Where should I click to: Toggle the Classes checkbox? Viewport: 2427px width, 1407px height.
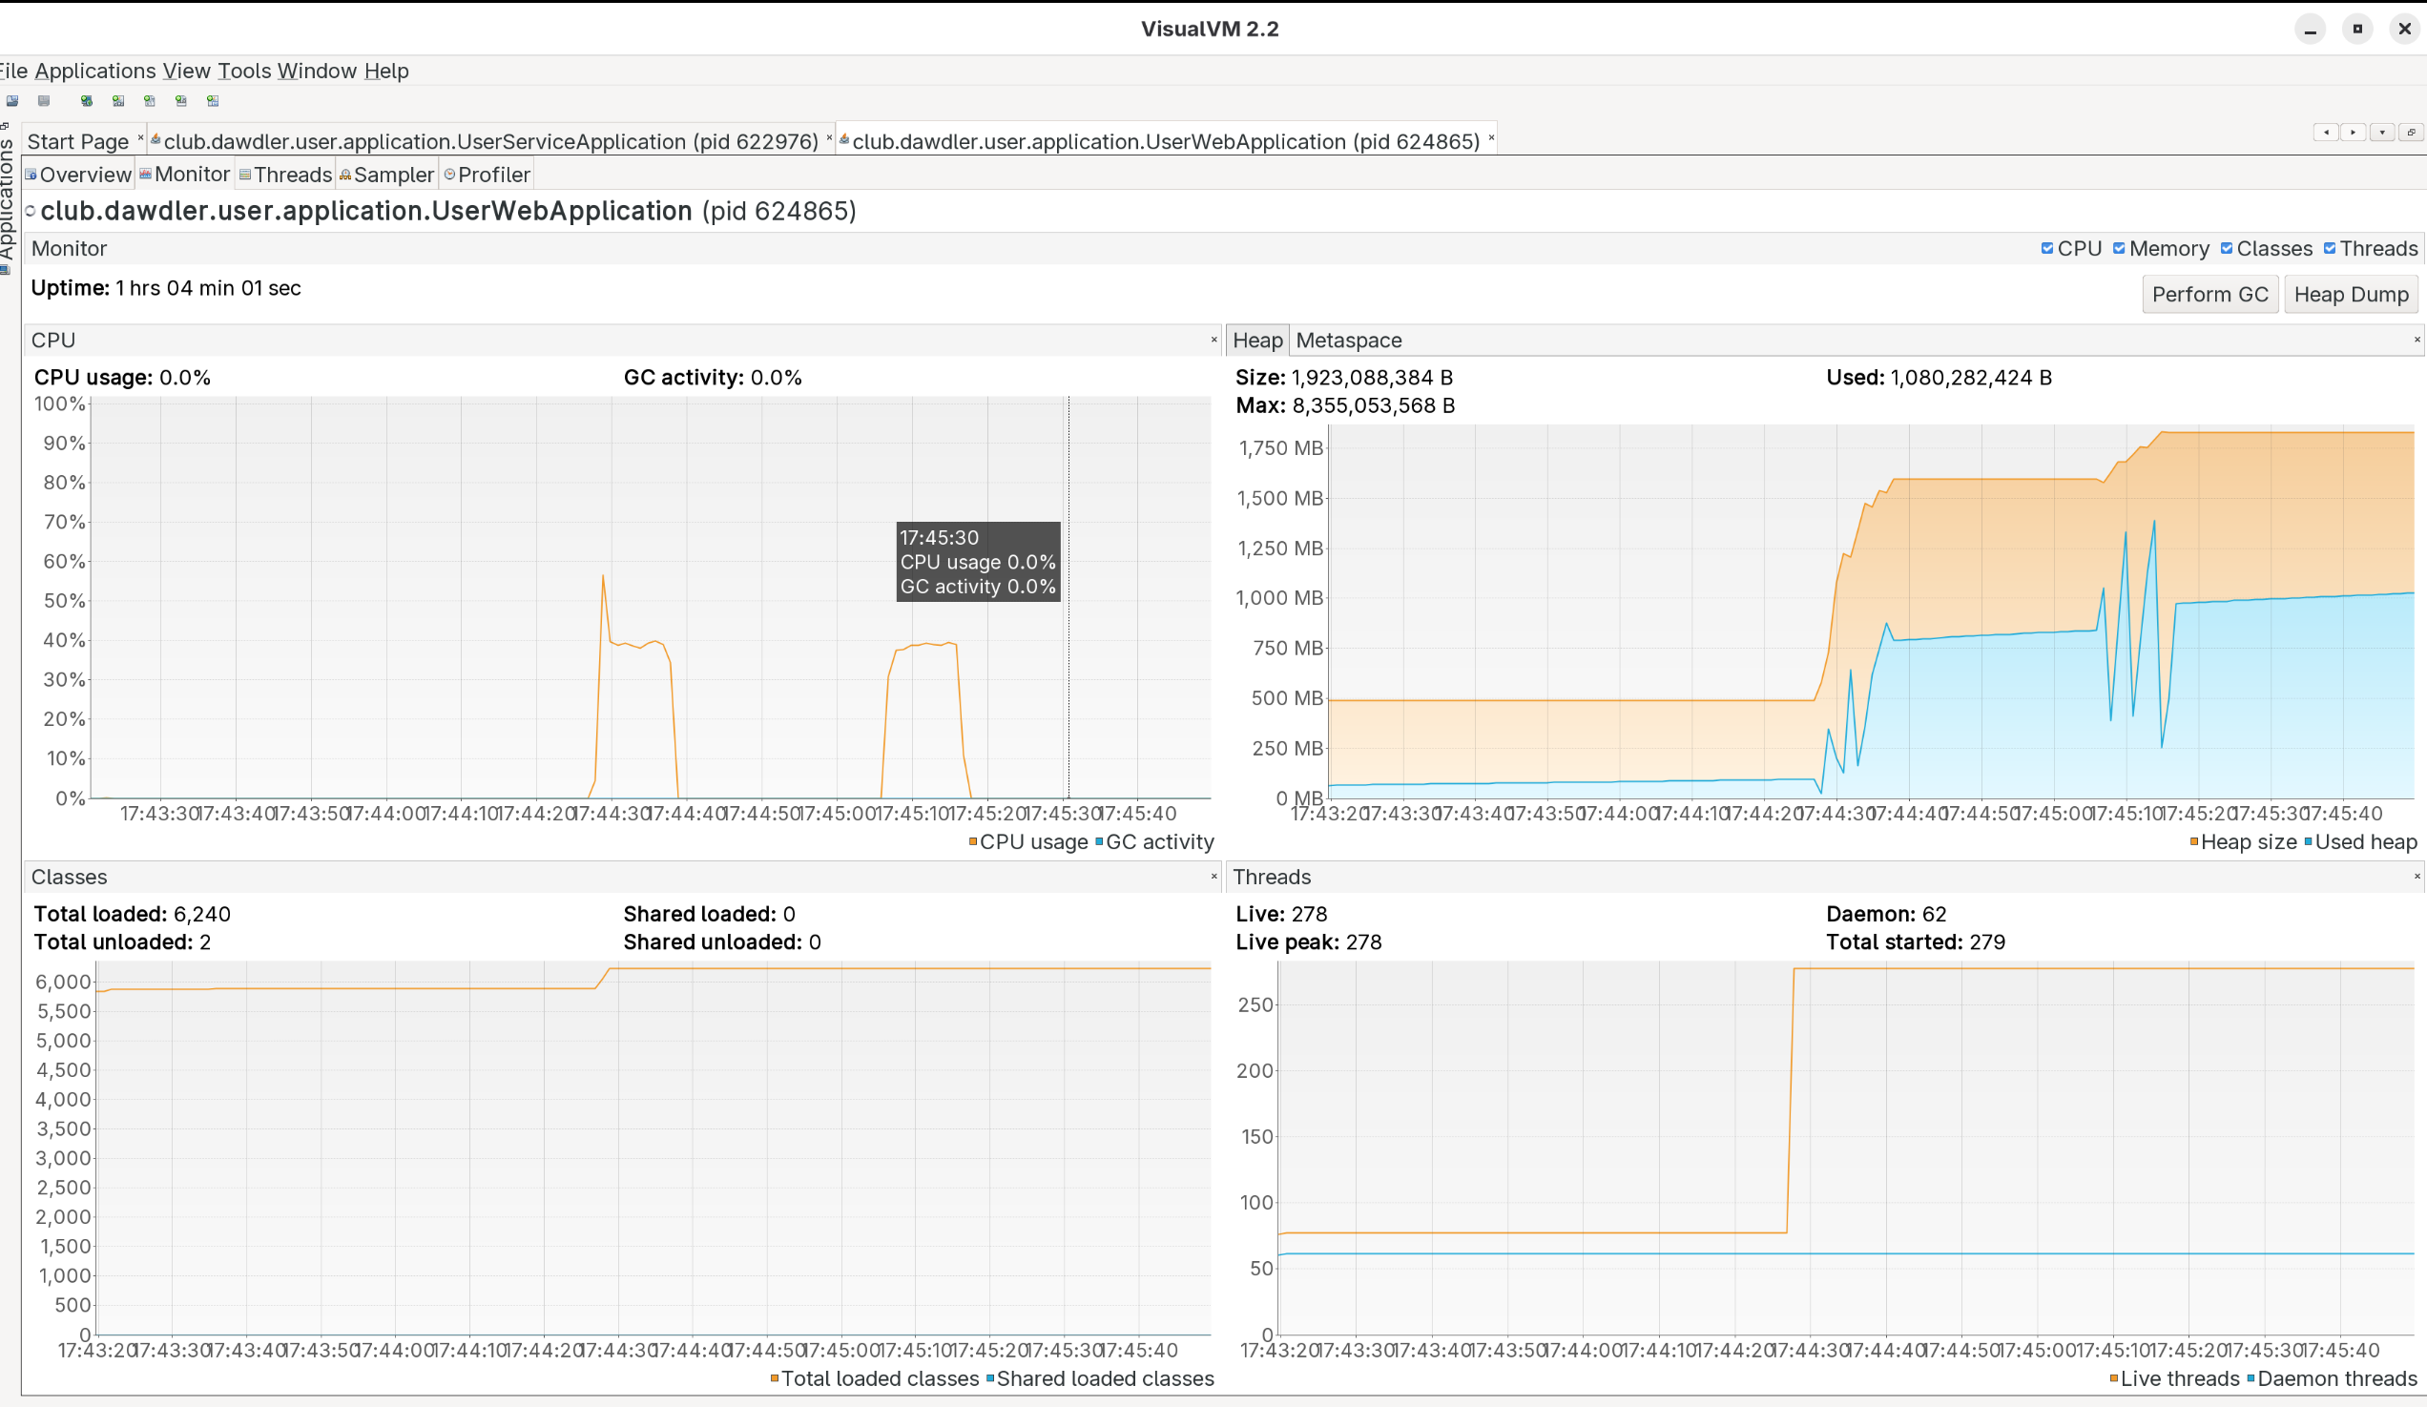point(2226,248)
